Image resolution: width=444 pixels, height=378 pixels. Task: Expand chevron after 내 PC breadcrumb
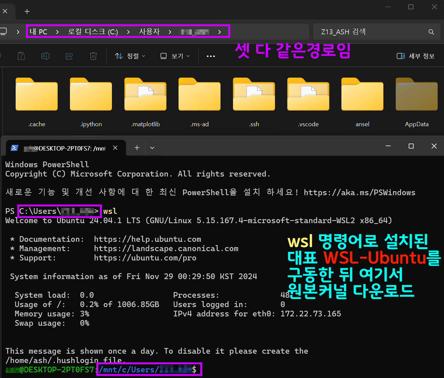click(x=57, y=32)
